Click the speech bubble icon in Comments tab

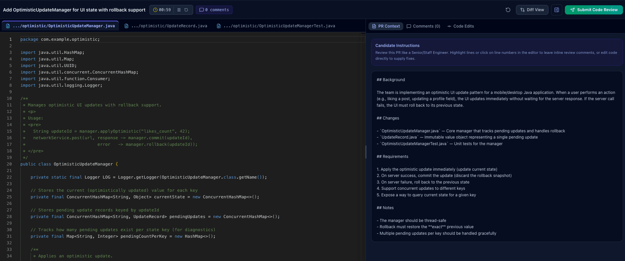click(409, 26)
